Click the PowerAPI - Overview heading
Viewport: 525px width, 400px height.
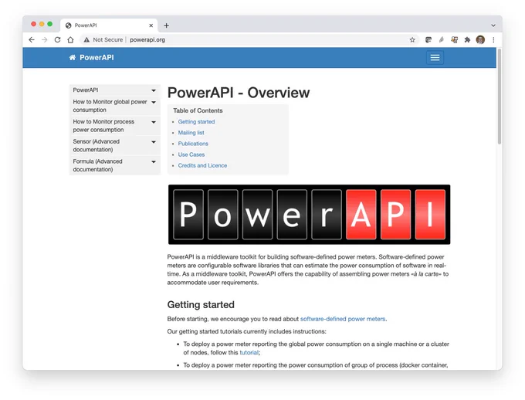(x=239, y=93)
